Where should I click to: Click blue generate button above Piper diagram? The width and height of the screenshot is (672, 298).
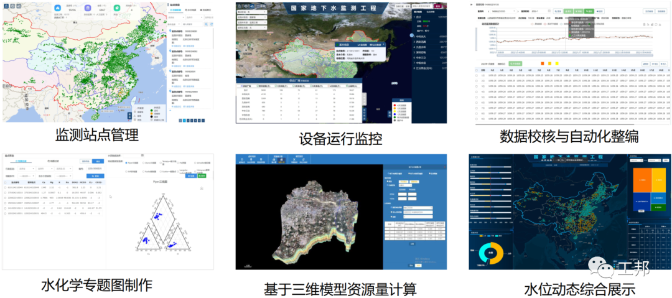(191, 176)
